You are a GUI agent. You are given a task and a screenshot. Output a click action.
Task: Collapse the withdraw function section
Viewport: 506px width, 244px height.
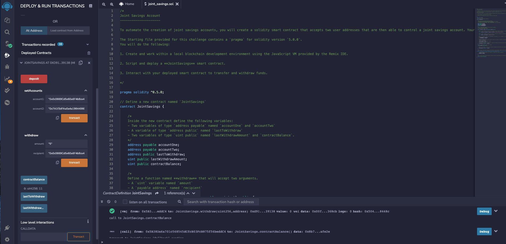[x=85, y=135]
